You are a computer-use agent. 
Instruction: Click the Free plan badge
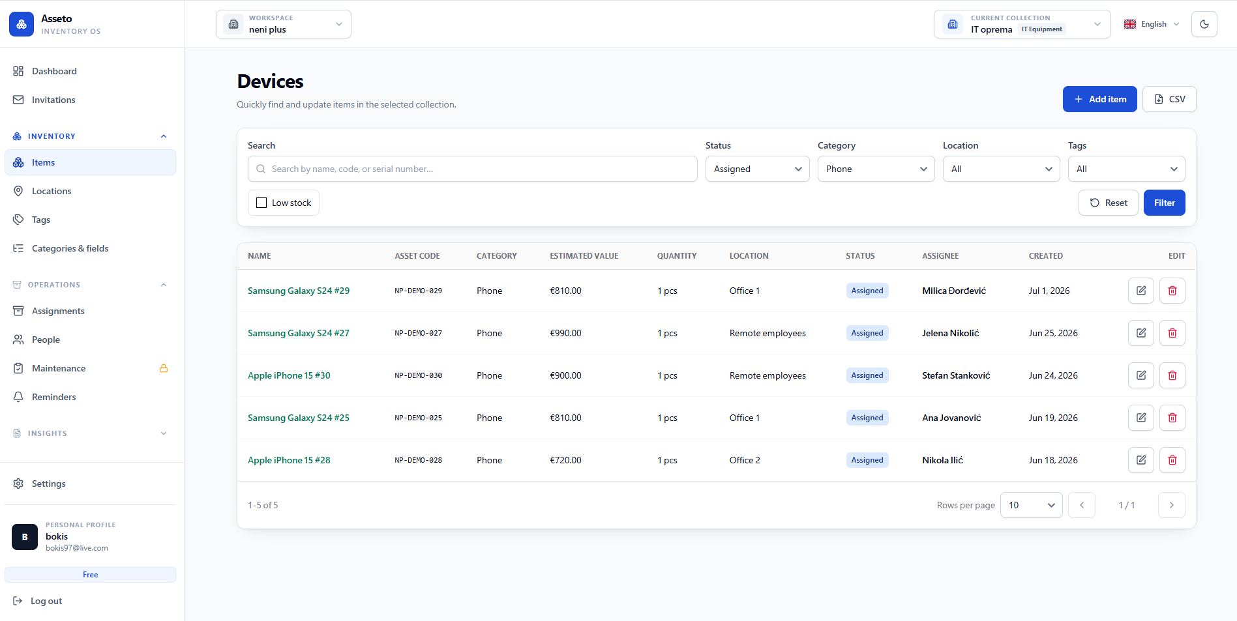click(x=90, y=575)
